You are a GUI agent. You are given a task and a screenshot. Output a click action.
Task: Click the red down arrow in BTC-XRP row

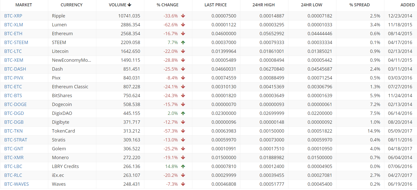(x=183, y=16)
